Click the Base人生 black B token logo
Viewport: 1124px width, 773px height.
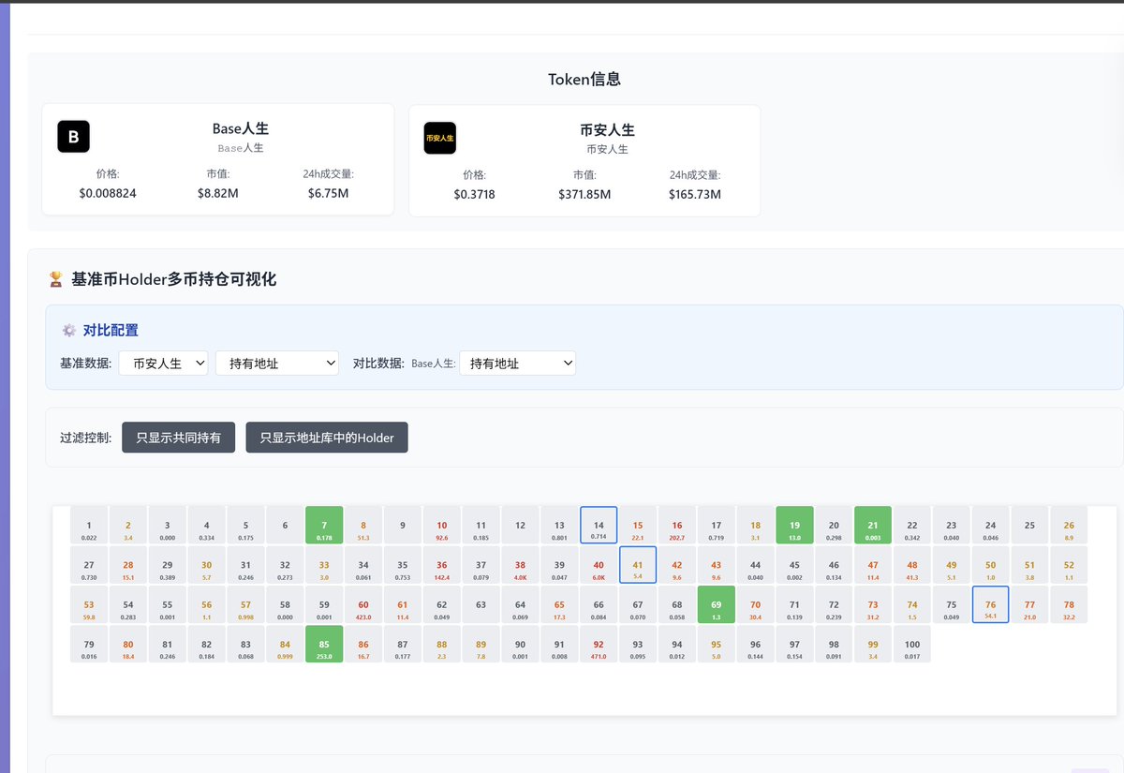73,137
